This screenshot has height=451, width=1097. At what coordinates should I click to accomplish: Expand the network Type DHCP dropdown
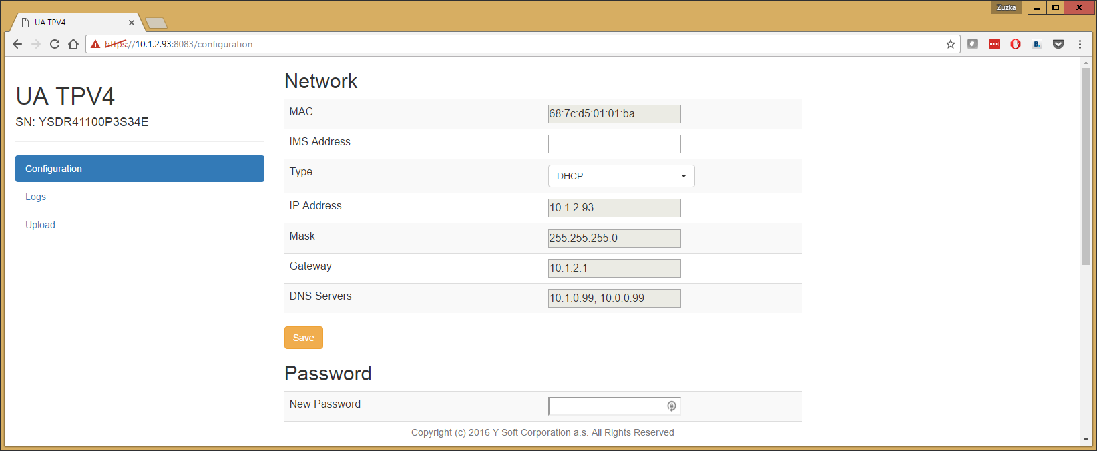621,176
